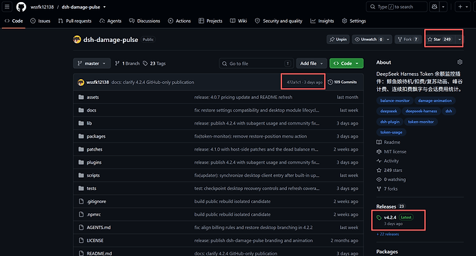The height and width of the screenshot is (256, 476).
Task: Open the Projects tab
Action: point(210,21)
